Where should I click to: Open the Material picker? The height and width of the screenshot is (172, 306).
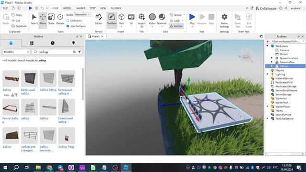pos(162,19)
